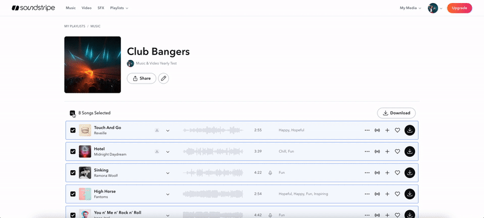Favorite the Touch And Go song
This screenshot has width=484, height=218.
pos(397,130)
